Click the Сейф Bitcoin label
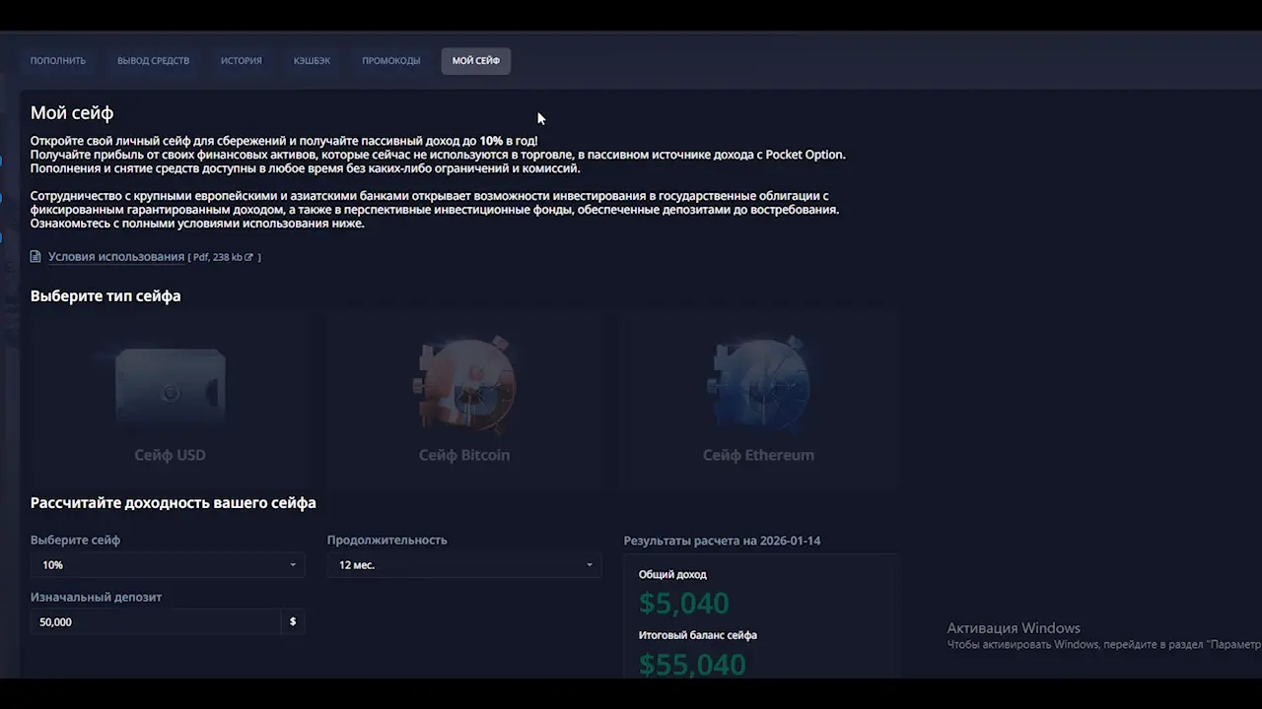 pos(464,455)
